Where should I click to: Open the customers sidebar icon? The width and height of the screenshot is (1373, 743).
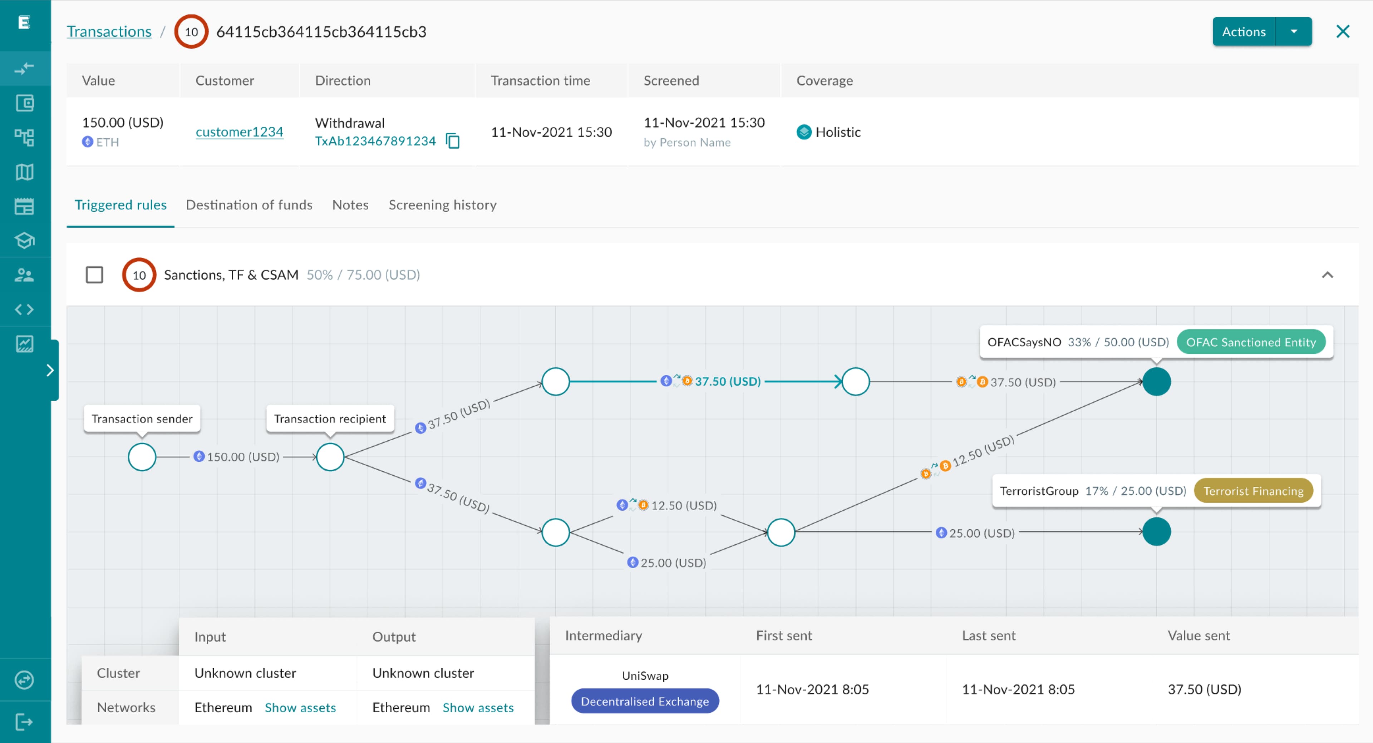(x=25, y=275)
